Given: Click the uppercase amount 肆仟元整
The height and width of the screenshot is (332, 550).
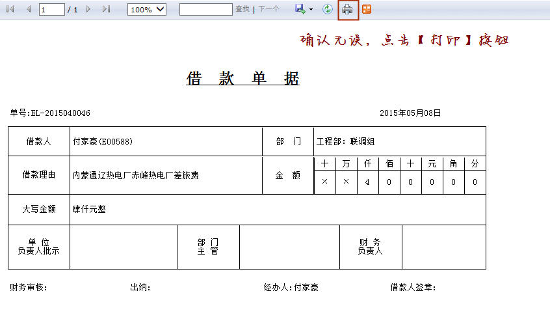Looking at the screenshot, I should [x=89, y=209].
